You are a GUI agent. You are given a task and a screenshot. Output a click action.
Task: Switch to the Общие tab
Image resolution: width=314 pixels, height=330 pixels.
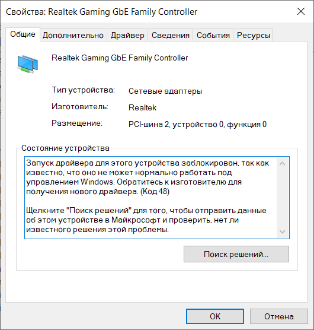pos(23,34)
